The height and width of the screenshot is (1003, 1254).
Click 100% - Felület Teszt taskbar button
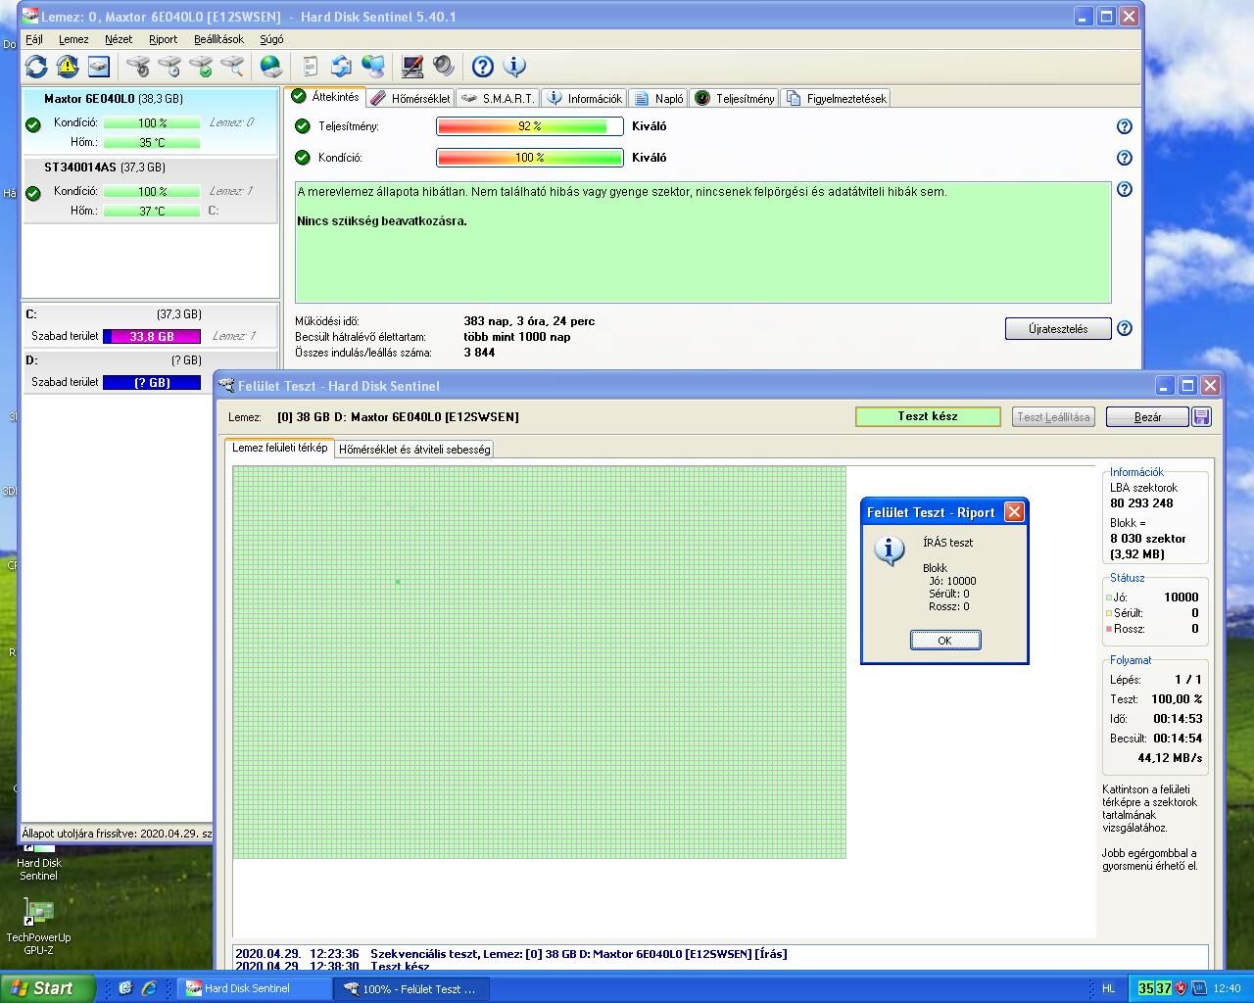(411, 988)
